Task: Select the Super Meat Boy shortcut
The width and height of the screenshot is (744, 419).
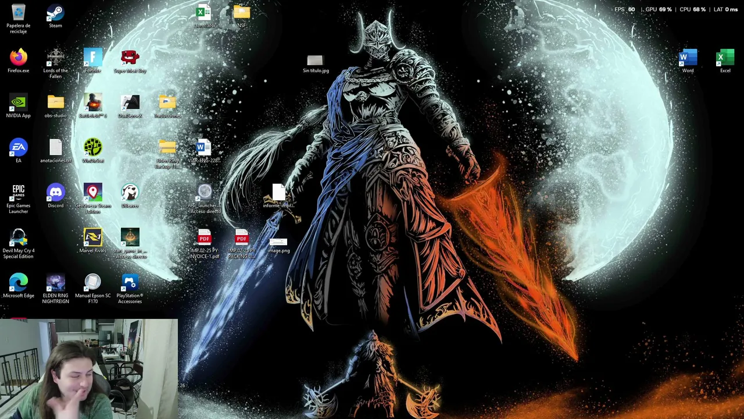Action: point(130,61)
